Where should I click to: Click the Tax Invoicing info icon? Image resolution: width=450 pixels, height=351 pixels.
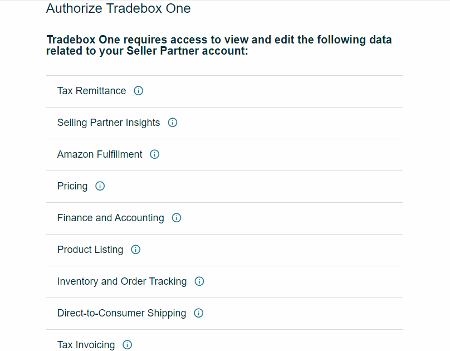[128, 345]
